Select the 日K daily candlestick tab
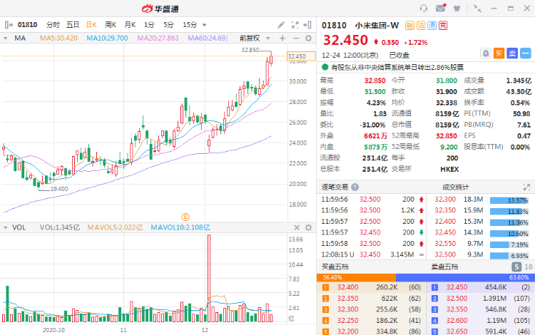535x335 pixels. (91, 25)
